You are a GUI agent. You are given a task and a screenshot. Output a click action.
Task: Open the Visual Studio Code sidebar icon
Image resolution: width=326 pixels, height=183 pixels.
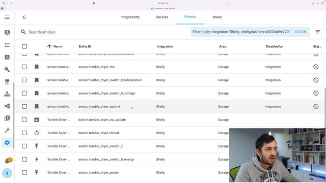pos(7,106)
